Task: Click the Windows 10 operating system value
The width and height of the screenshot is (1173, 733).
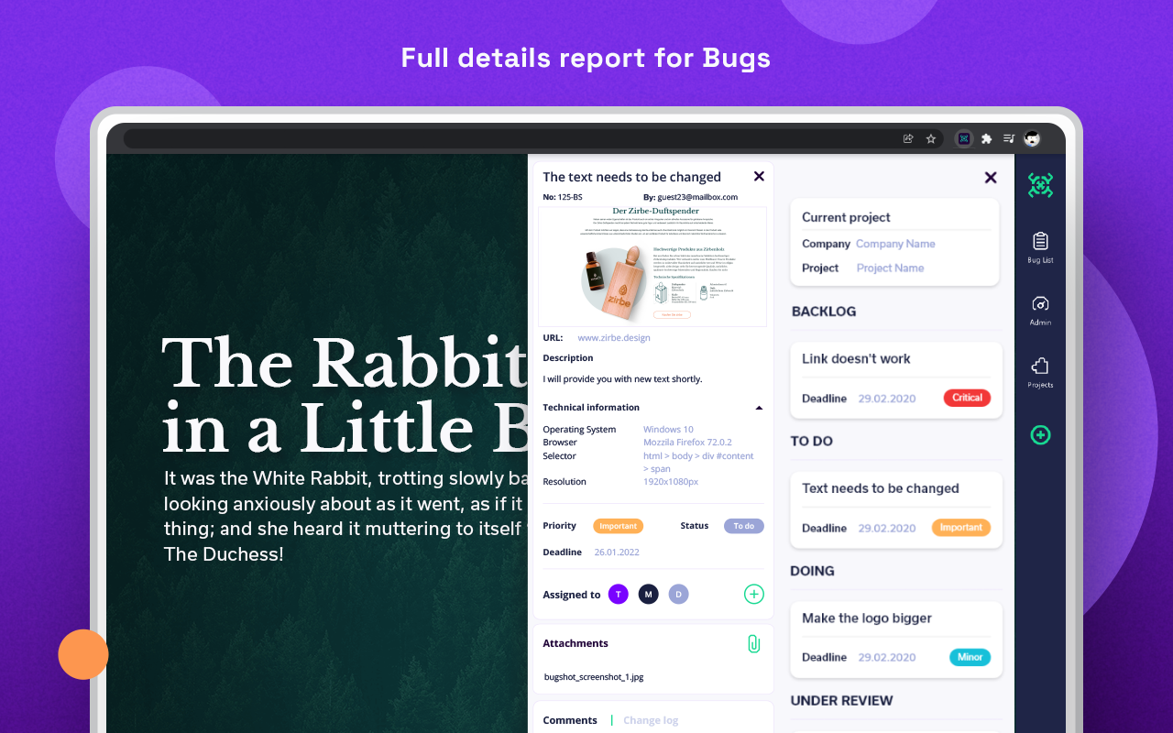Action: tap(668, 430)
